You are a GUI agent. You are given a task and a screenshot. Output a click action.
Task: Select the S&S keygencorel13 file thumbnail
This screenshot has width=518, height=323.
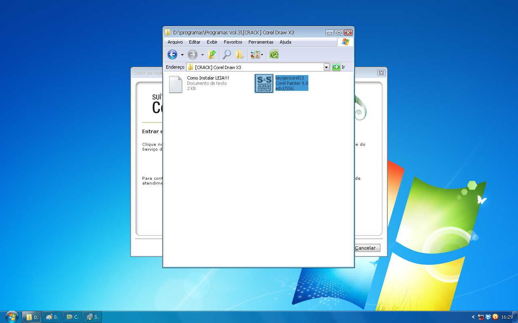click(x=264, y=84)
